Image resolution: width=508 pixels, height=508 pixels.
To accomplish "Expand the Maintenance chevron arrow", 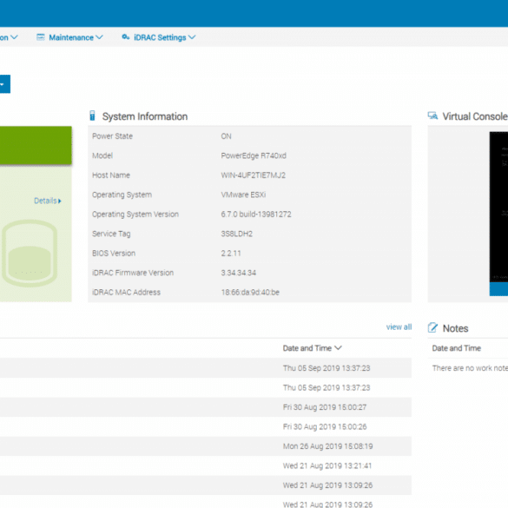I will pyautogui.click(x=100, y=37).
